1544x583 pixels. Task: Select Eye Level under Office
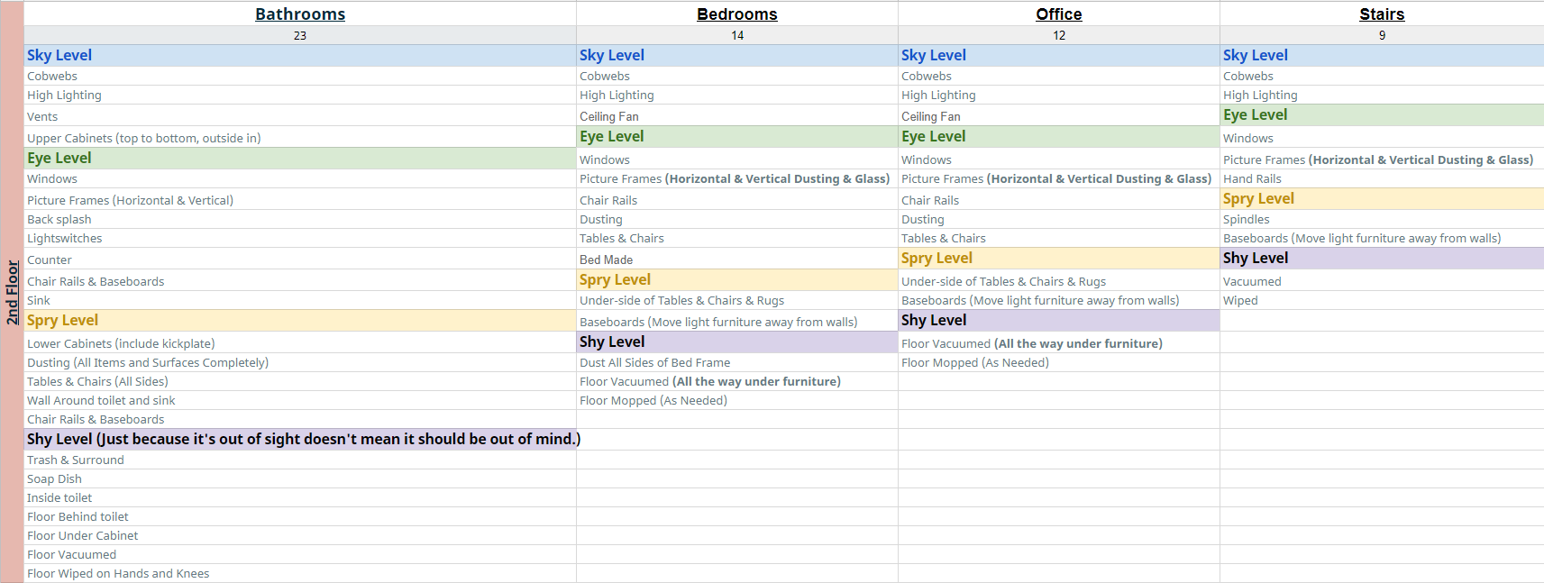[x=1059, y=136]
